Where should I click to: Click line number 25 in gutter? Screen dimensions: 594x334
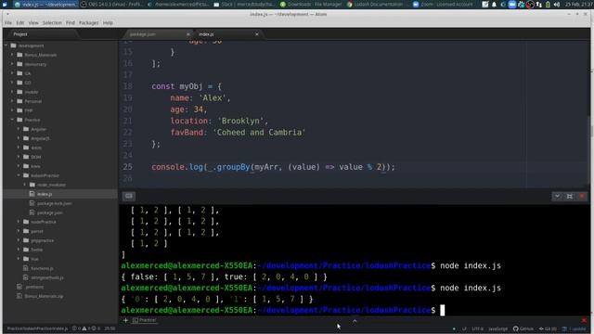128,167
